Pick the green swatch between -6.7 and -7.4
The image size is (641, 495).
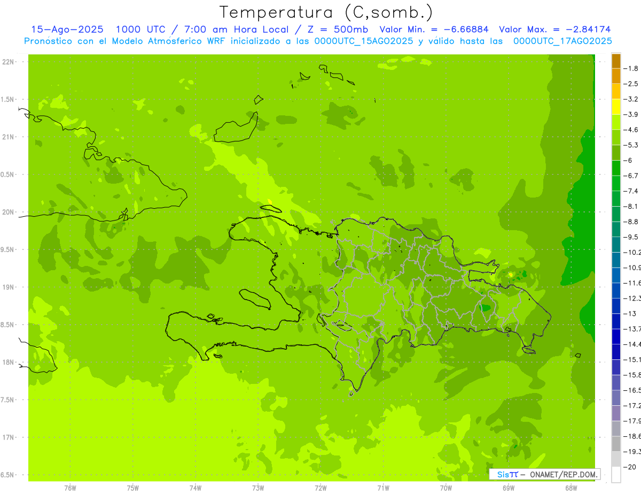(x=616, y=183)
